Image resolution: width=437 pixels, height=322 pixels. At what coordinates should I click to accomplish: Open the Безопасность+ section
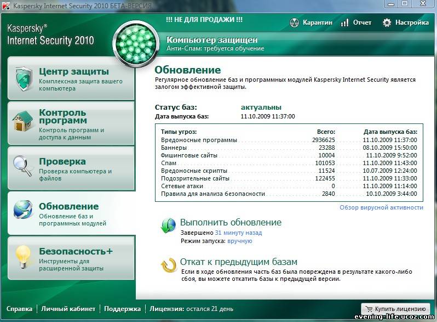coord(71,258)
